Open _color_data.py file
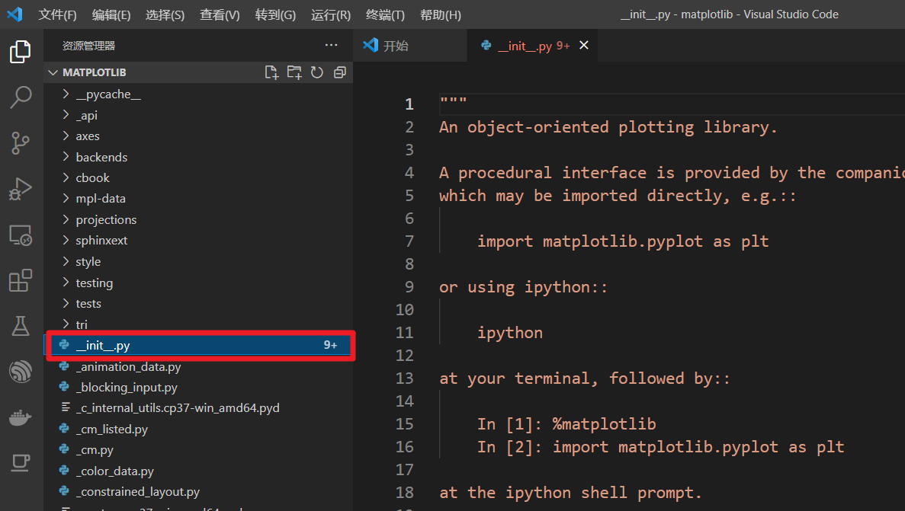The width and height of the screenshot is (905, 511). (x=198, y=471)
